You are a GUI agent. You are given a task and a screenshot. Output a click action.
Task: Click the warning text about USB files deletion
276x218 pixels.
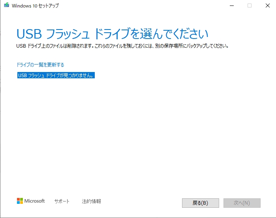(x=122, y=46)
